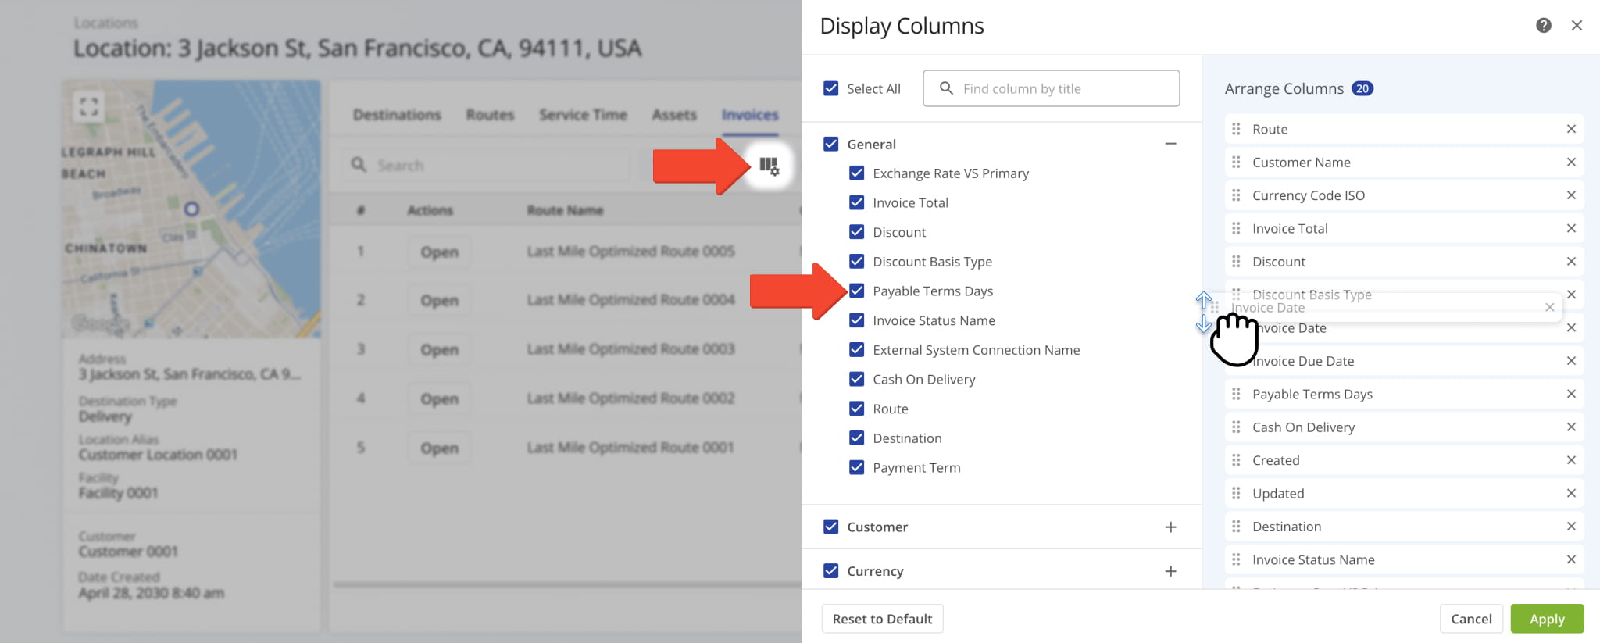The image size is (1600, 643).
Task: Click Customer Location 0001 alias text
Action: click(158, 455)
